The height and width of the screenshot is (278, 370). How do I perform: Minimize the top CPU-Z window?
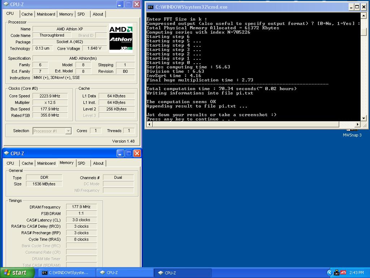click(120, 4)
